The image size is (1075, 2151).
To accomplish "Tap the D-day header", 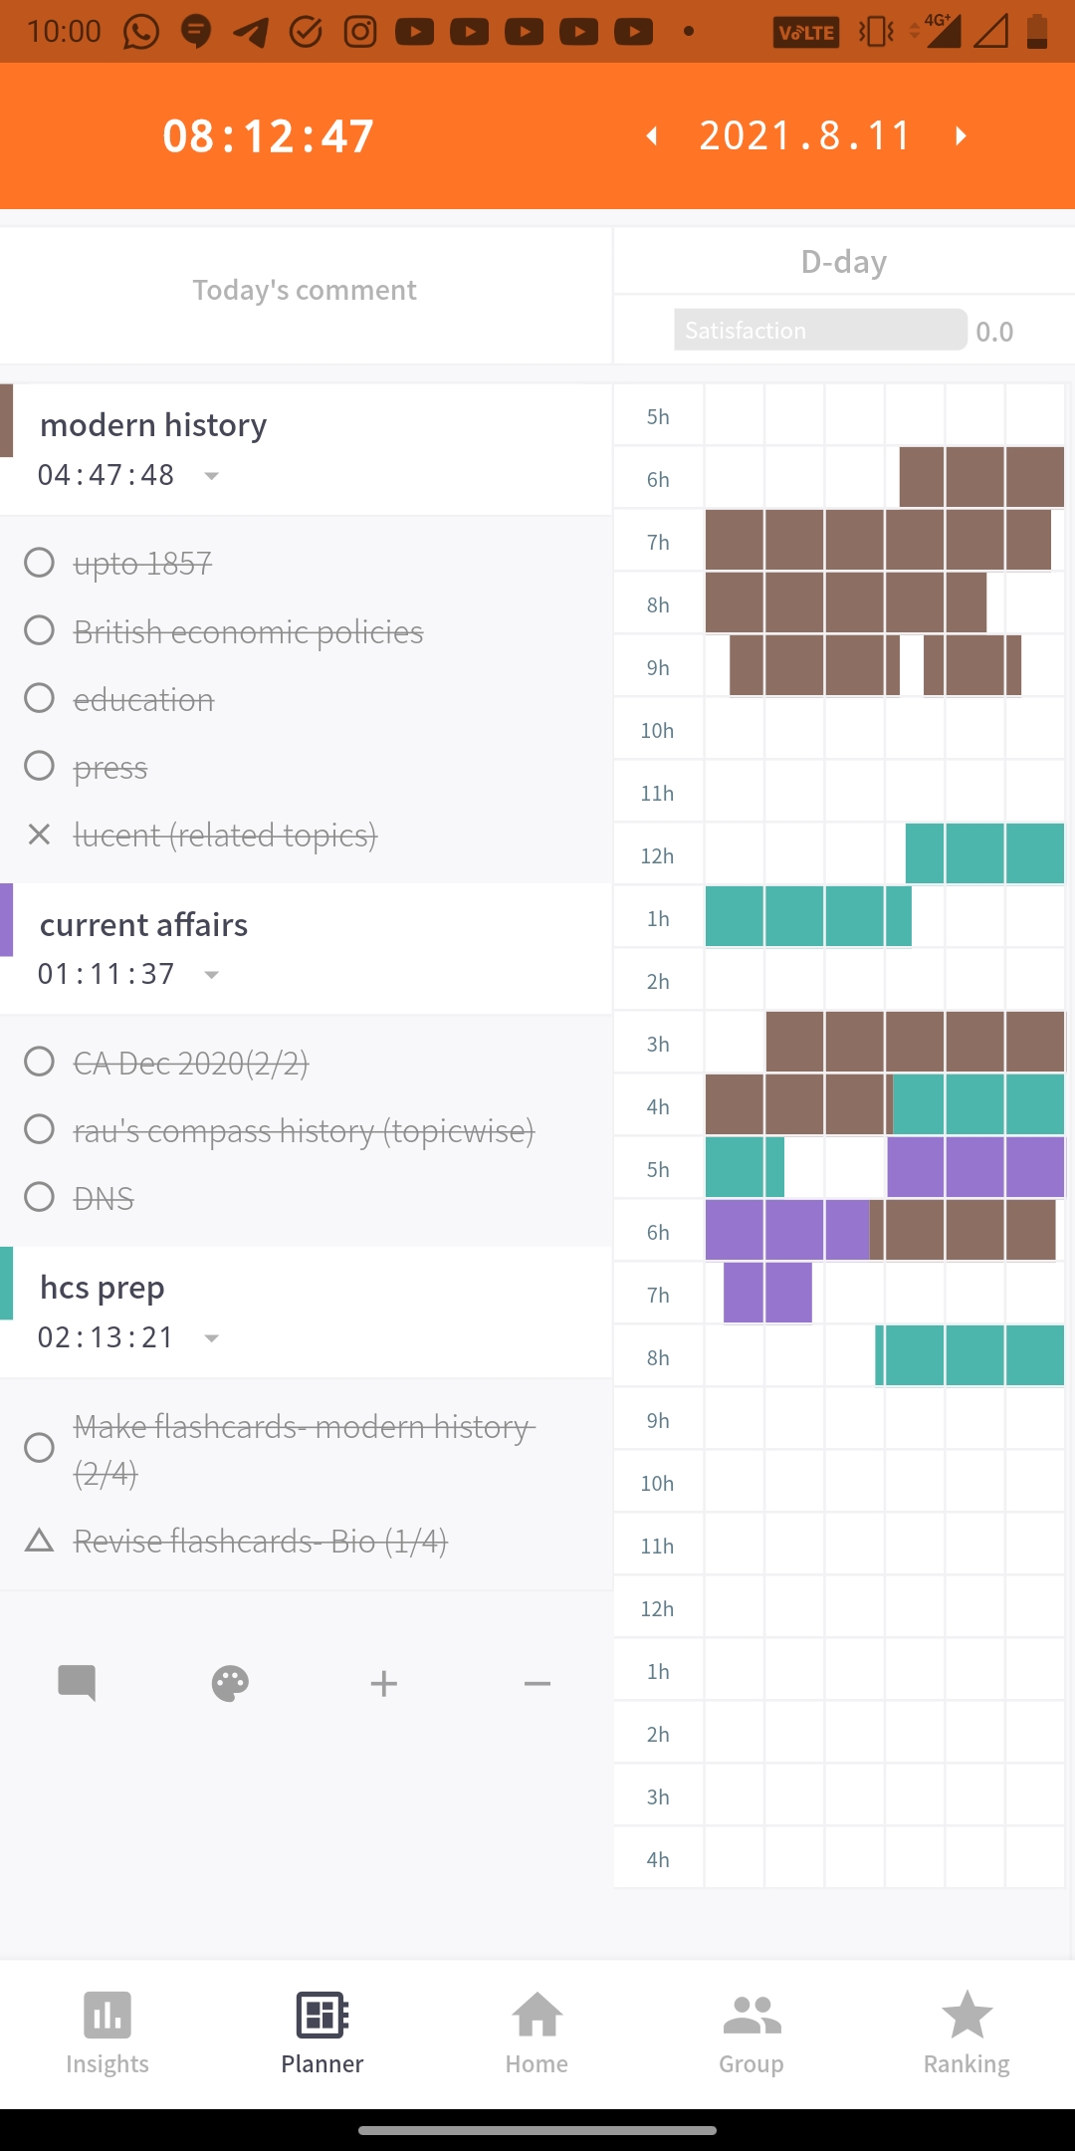I will [x=843, y=262].
